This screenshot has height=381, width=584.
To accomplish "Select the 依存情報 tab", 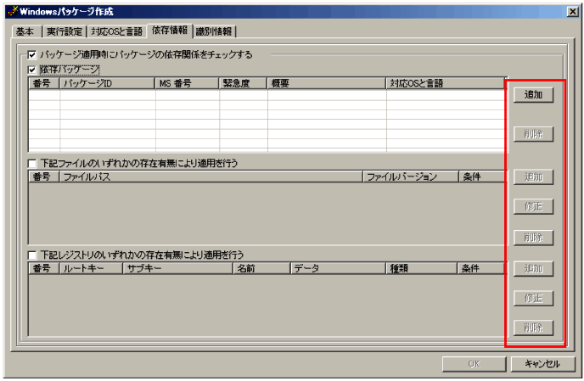I will tap(170, 31).
